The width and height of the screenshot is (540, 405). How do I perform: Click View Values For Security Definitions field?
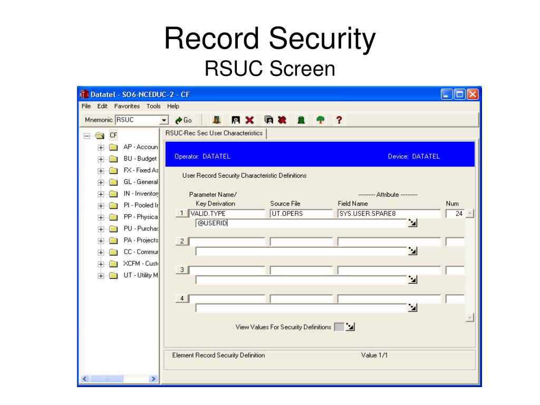pyautogui.click(x=339, y=327)
